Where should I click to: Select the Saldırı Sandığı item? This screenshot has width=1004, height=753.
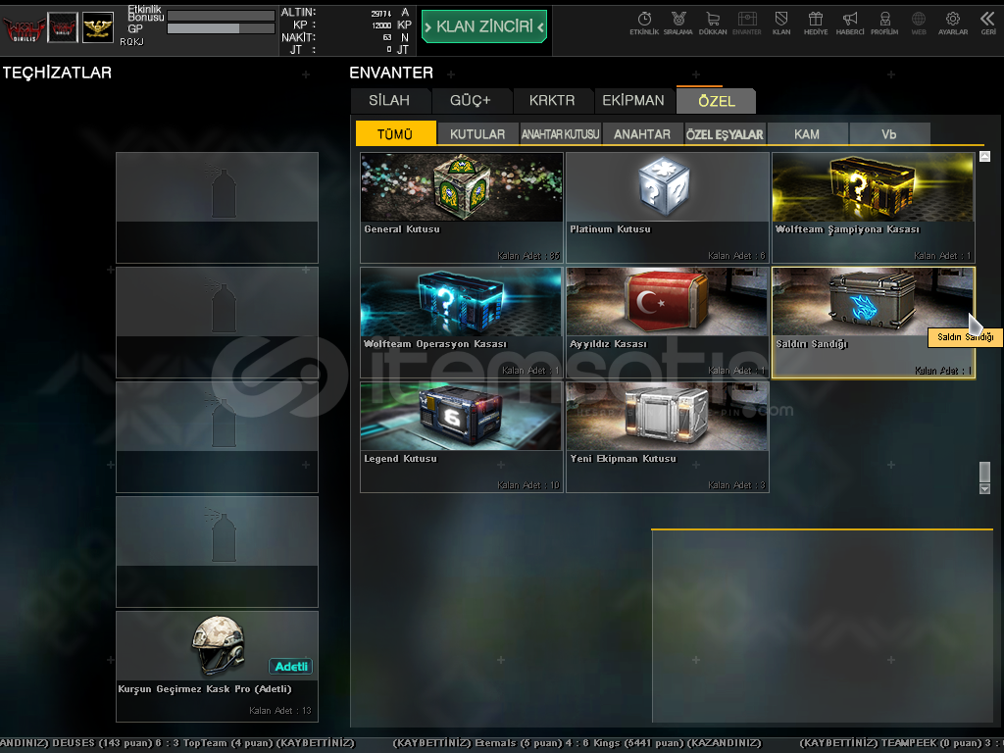click(874, 322)
